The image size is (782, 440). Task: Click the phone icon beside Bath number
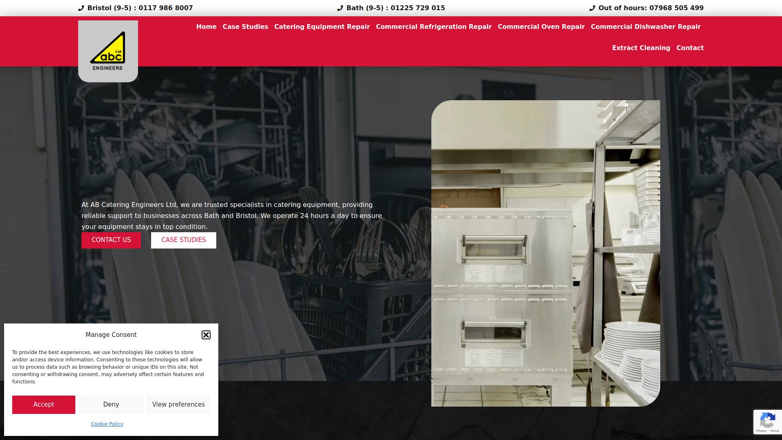[x=340, y=8]
